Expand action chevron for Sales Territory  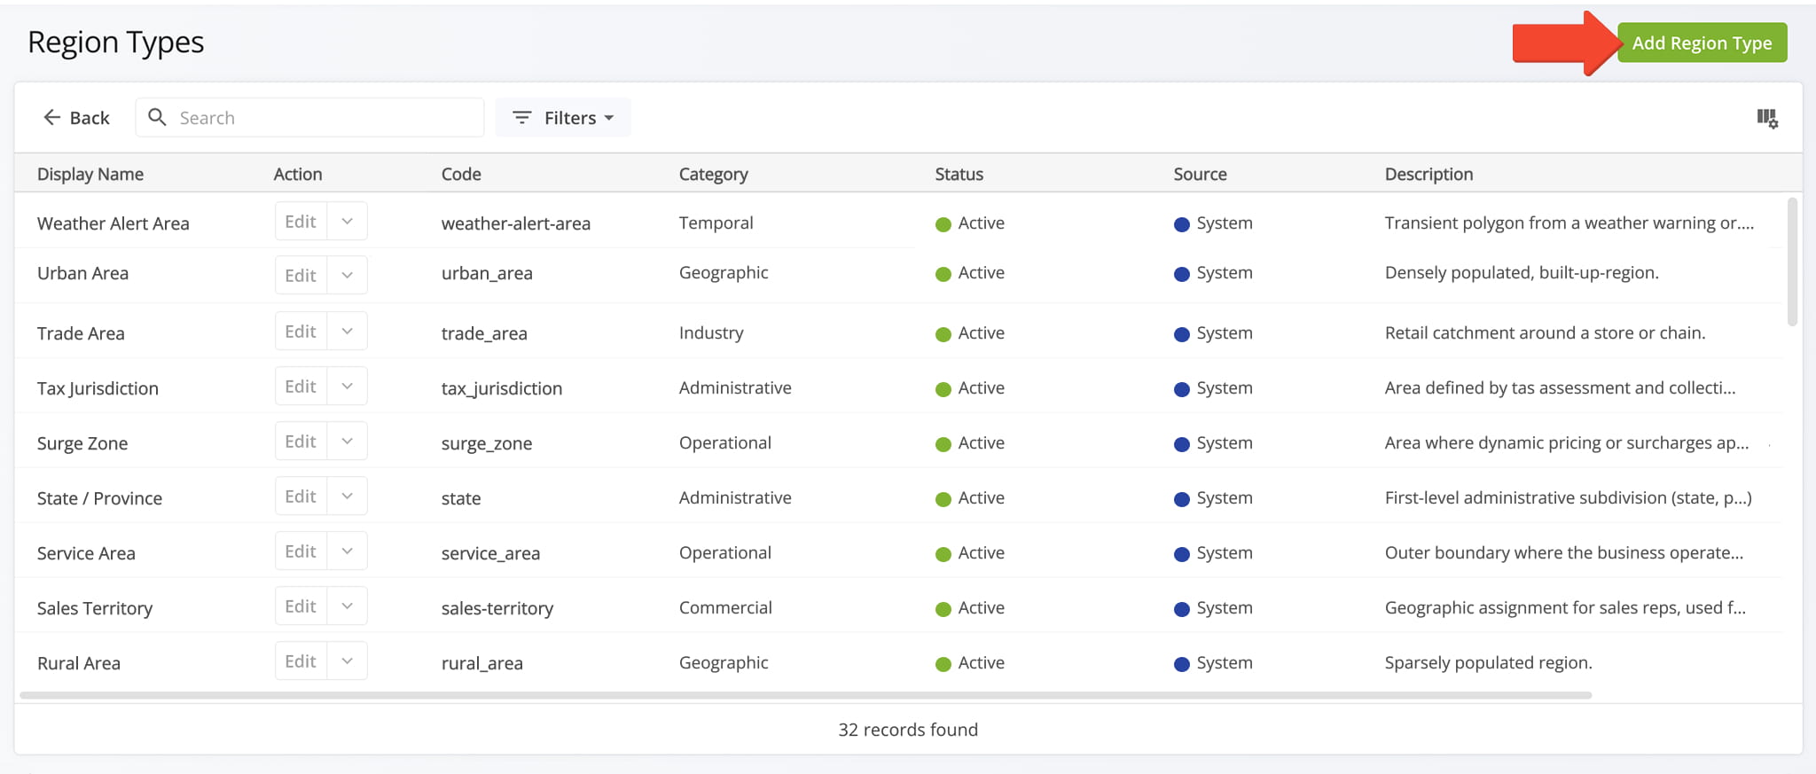pyautogui.click(x=348, y=606)
